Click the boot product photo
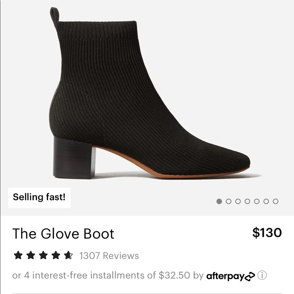Viewport: 294px width, 294px height. pos(147,97)
